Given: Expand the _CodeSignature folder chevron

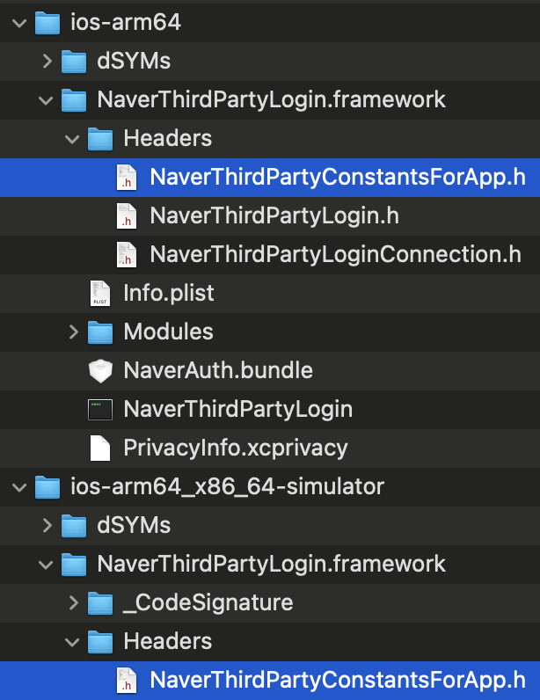Looking at the screenshot, I should [74, 602].
